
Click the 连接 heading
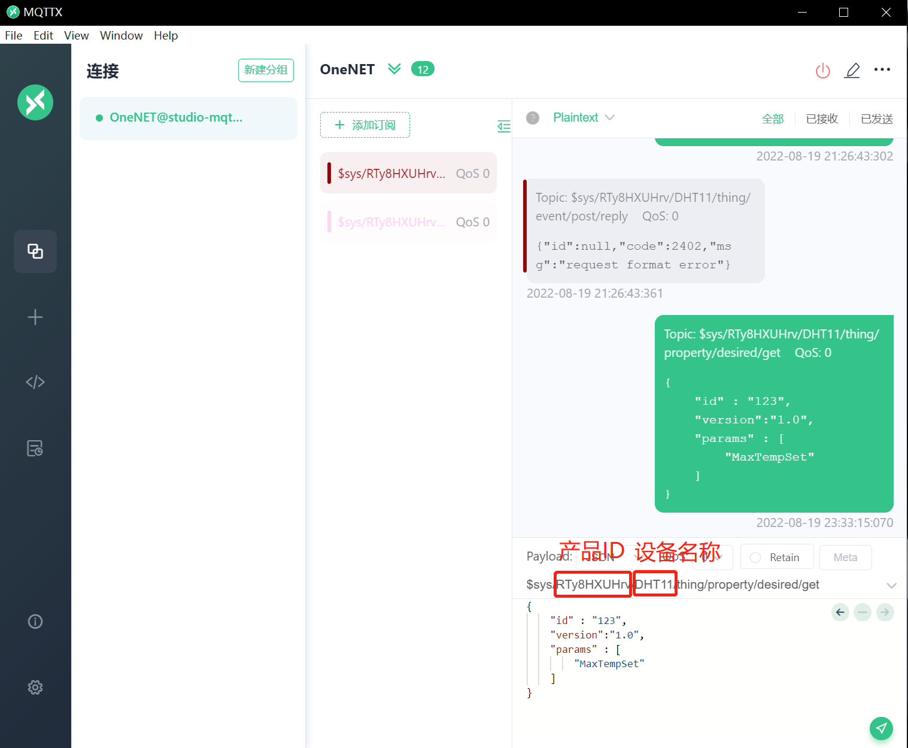pyautogui.click(x=102, y=71)
